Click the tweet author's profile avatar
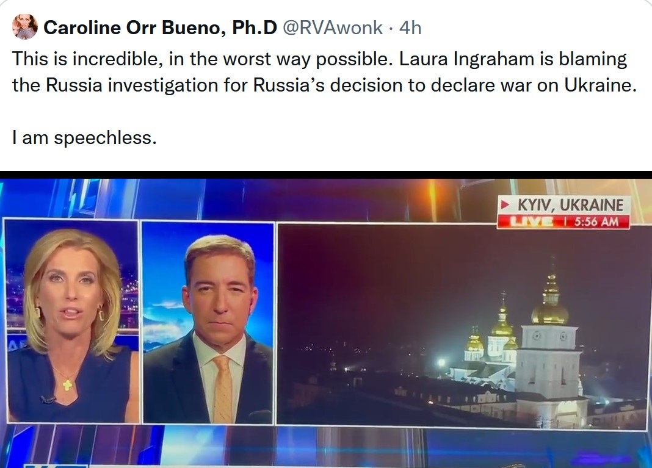The height and width of the screenshot is (468, 652). pyautogui.click(x=25, y=27)
